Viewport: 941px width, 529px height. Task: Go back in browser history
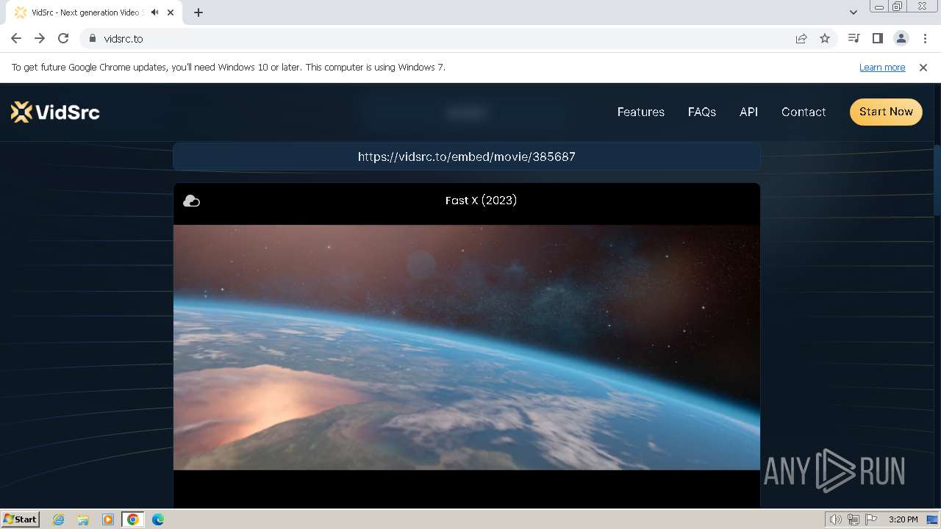pyautogui.click(x=16, y=38)
